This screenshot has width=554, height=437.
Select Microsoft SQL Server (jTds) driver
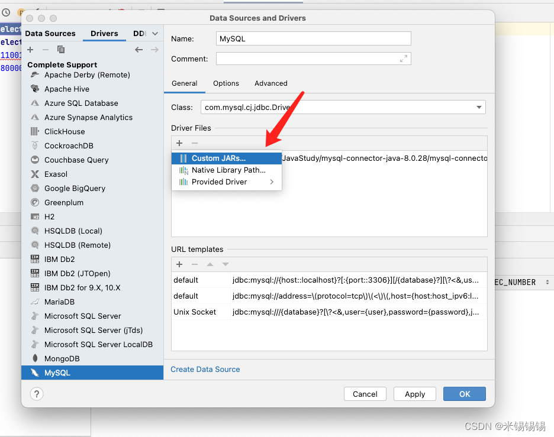[x=92, y=330]
